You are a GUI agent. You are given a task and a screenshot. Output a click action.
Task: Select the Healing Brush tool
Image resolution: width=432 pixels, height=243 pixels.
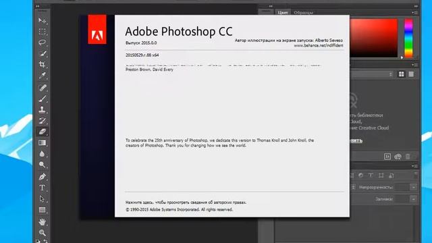coord(42,88)
